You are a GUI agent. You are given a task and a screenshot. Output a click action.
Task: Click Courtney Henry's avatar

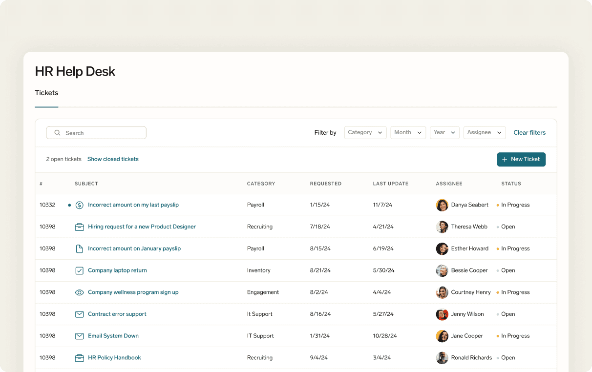pyautogui.click(x=442, y=292)
